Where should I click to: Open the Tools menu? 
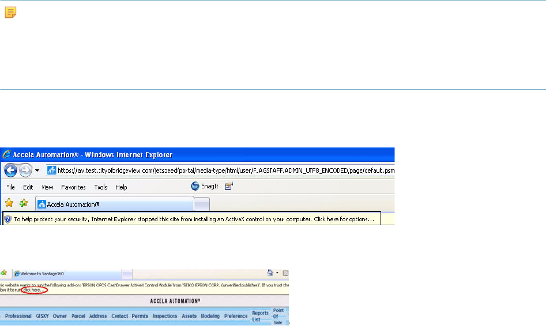tap(101, 187)
